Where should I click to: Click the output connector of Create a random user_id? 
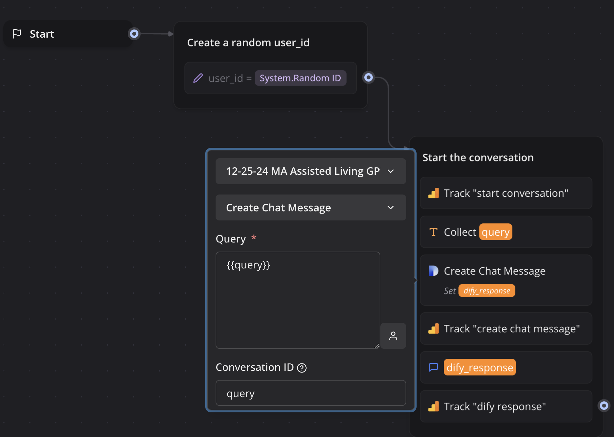[x=369, y=77]
